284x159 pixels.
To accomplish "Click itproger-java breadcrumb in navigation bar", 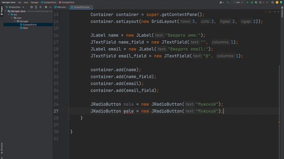I will tap(8, 2).
